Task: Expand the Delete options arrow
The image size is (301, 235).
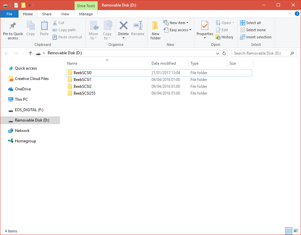Action: [x=124, y=38]
